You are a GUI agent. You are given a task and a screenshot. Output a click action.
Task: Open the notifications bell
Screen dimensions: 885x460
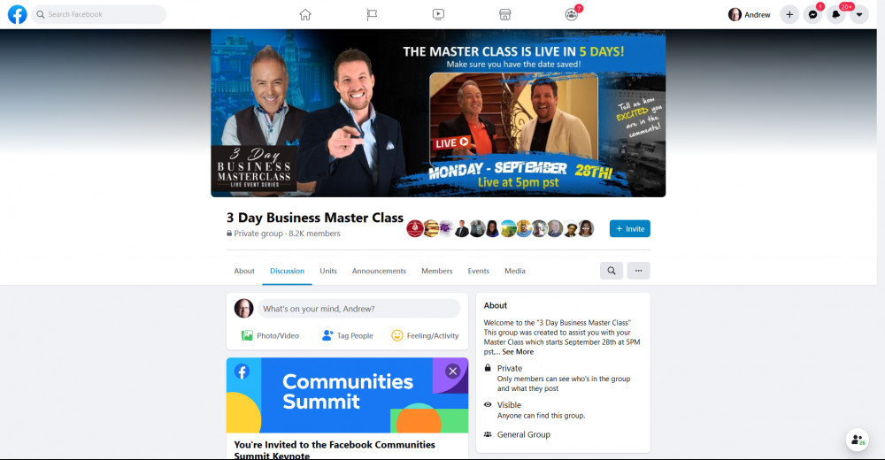click(x=836, y=15)
